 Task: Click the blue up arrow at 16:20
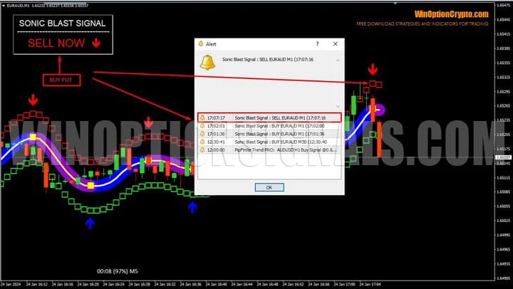coord(90,224)
